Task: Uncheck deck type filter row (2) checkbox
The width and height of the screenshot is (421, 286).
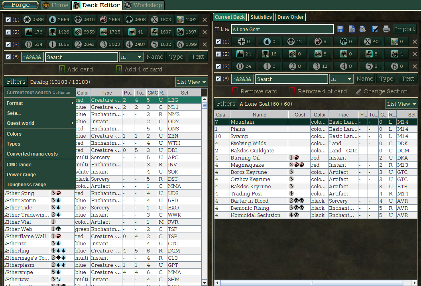Action: tap(218, 54)
